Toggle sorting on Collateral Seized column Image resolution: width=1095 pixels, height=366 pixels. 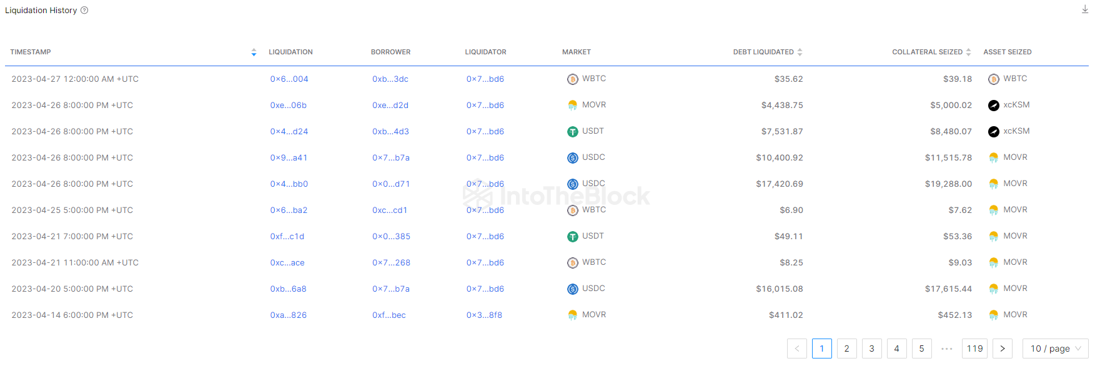tap(968, 52)
